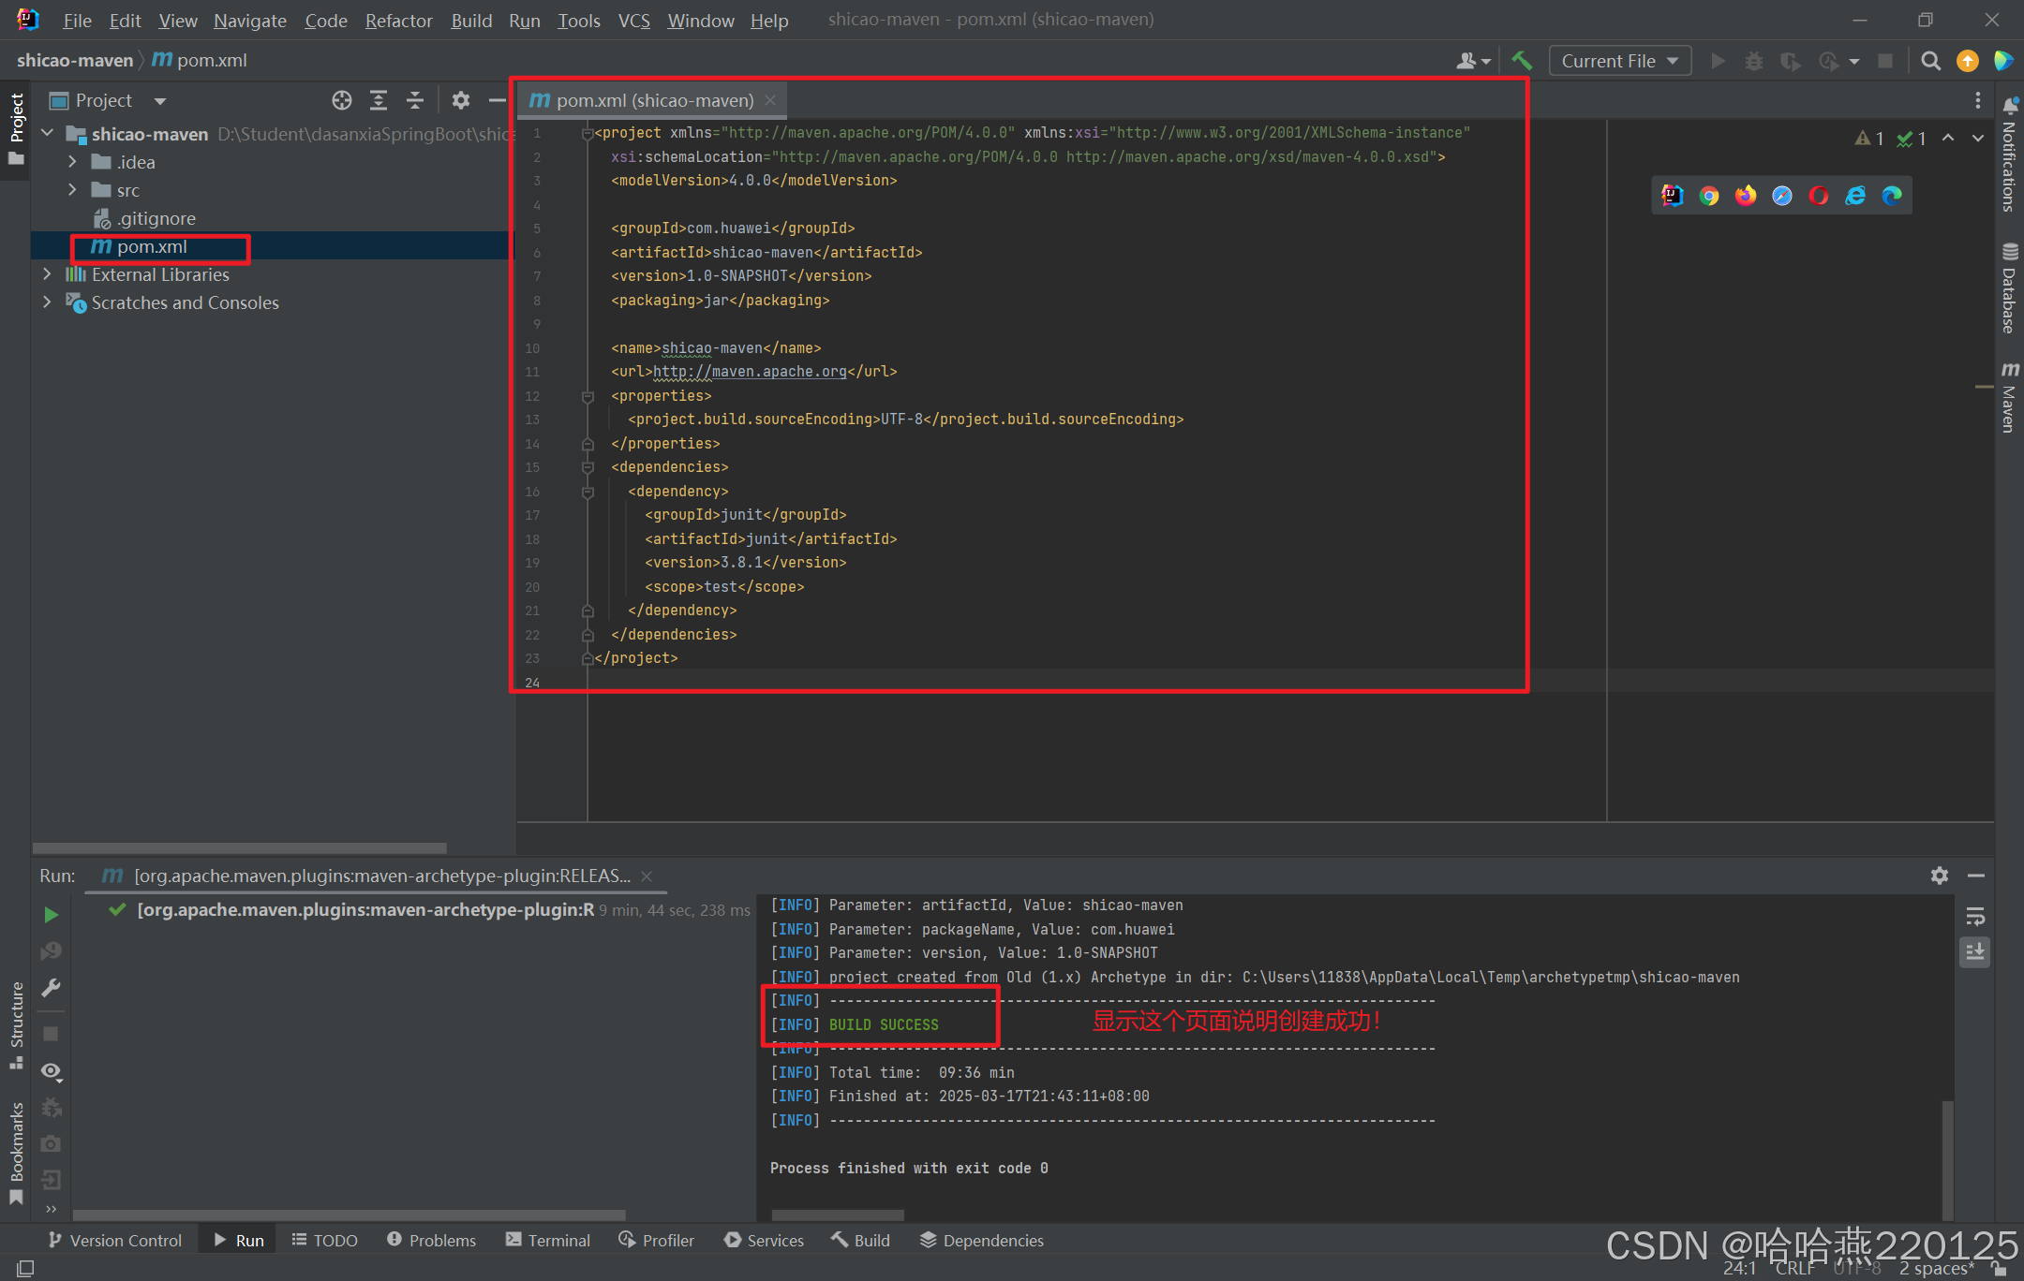Start debugging with the bug icon

1753,60
